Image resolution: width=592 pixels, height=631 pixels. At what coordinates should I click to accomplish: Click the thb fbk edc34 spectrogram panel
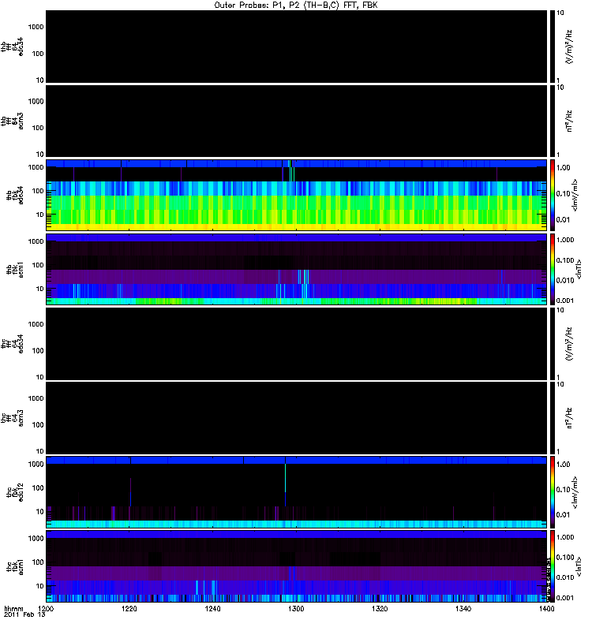point(297,194)
